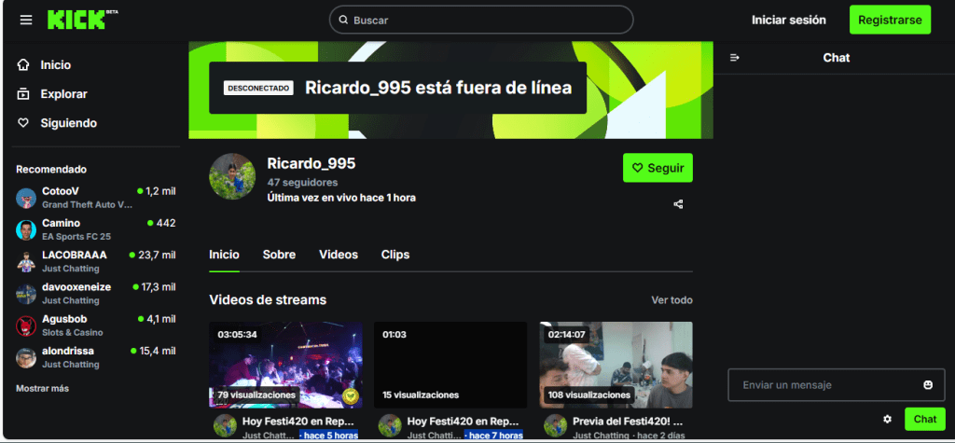955x443 pixels.
Task: Open the Previa del Festi420 video title
Action: click(628, 421)
